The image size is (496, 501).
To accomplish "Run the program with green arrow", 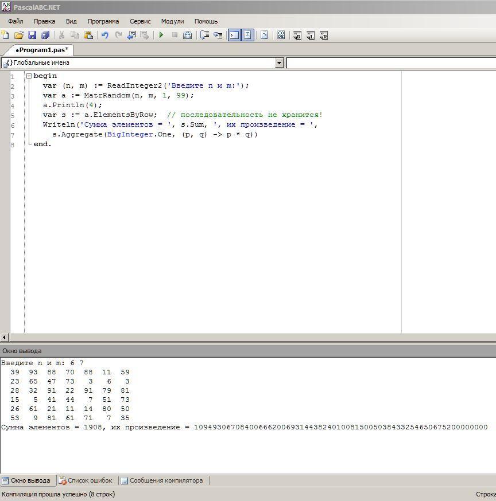I will [x=161, y=35].
